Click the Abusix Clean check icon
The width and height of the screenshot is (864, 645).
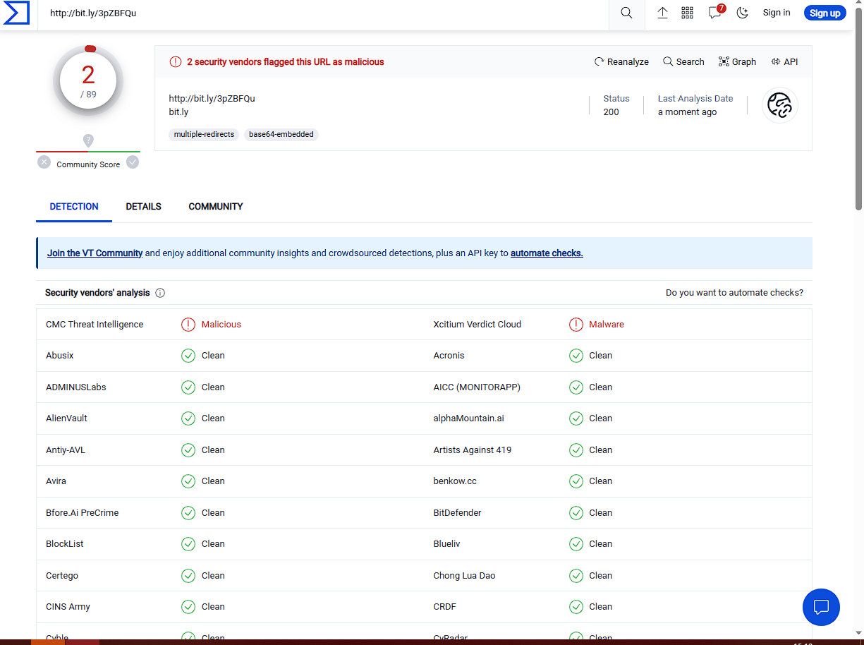point(188,356)
